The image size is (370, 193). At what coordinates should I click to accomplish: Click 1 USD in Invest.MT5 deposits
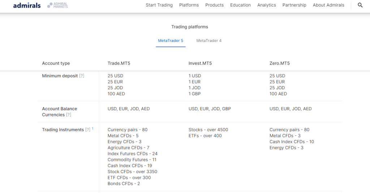coord(195,76)
